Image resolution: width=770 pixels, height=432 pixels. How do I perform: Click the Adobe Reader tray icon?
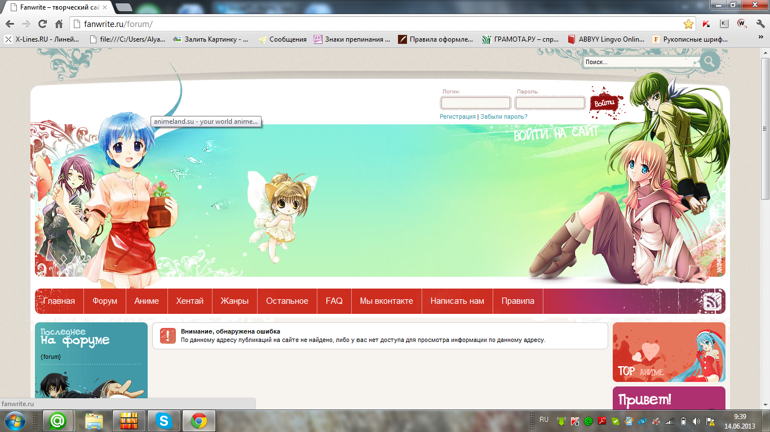click(x=602, y=421)
